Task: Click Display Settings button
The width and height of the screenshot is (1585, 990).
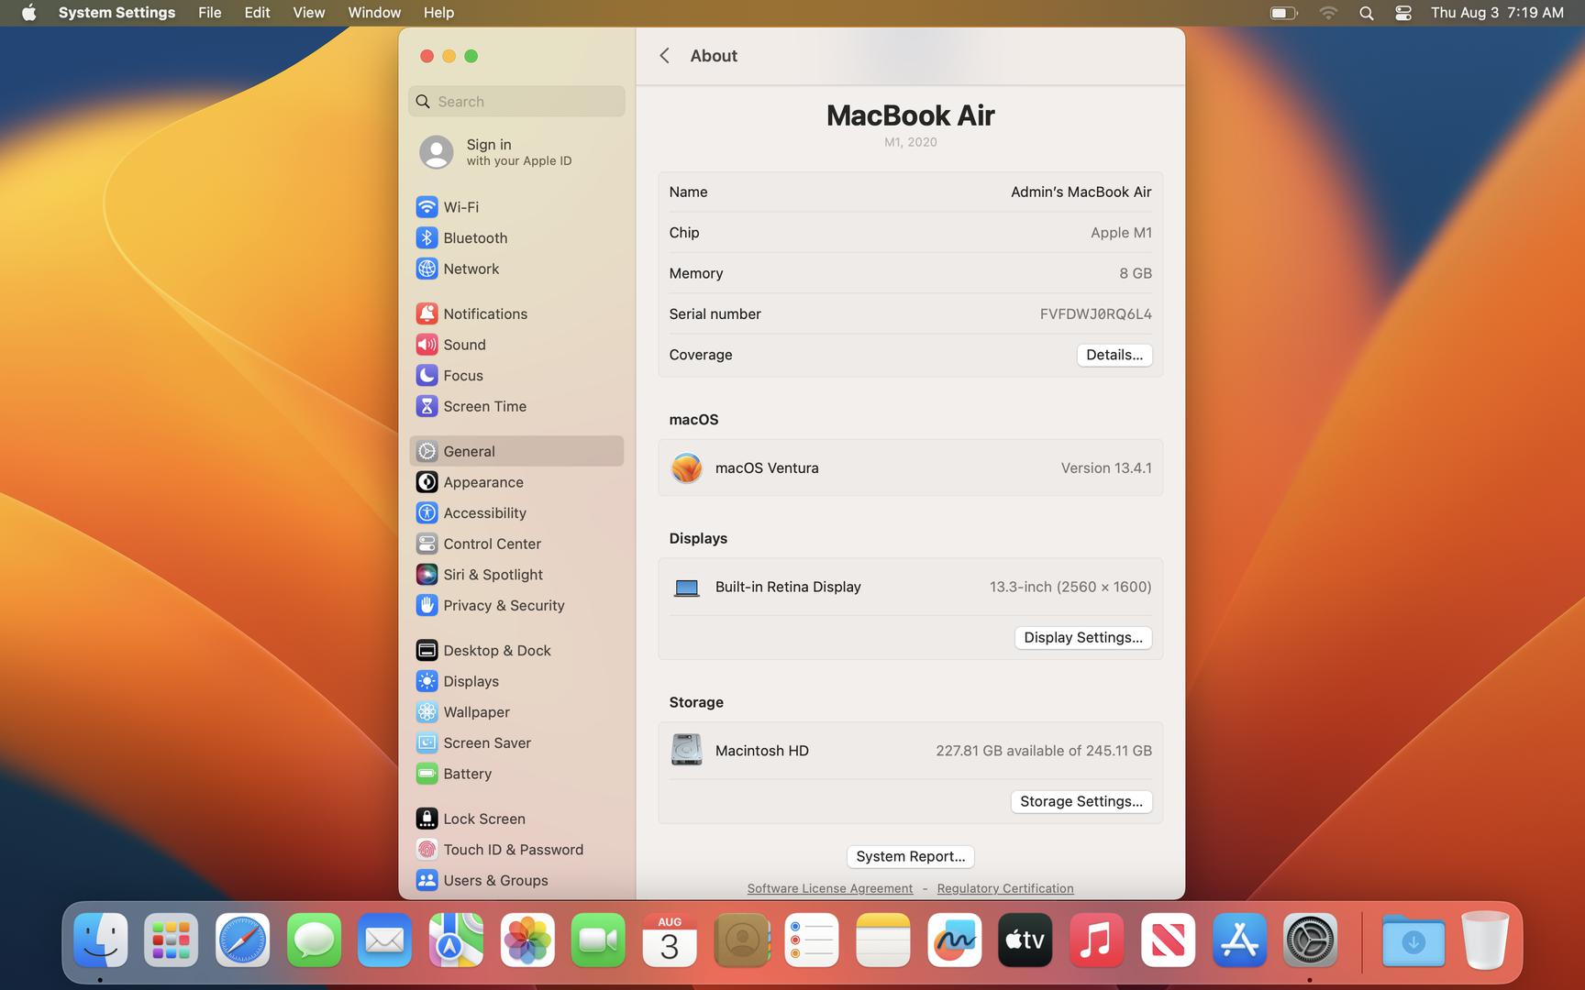Action: tap(1082, 637)
